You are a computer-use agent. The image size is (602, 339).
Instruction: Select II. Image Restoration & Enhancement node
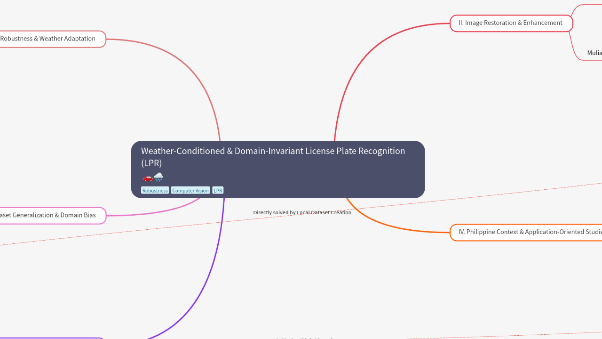click(510, 23)
